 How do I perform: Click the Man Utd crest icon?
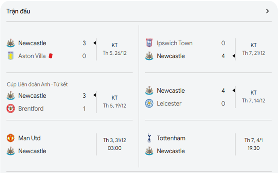pos(10,138)
